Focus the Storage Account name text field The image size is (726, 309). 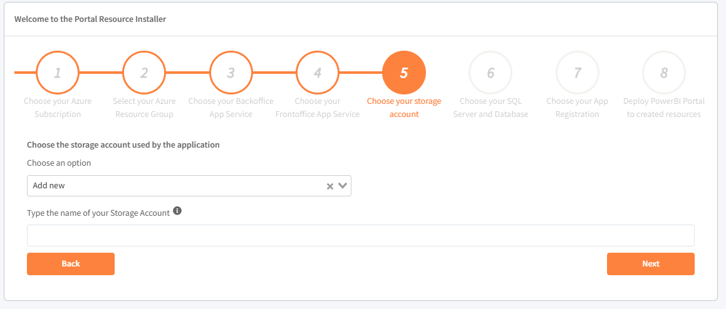point(360,236)
